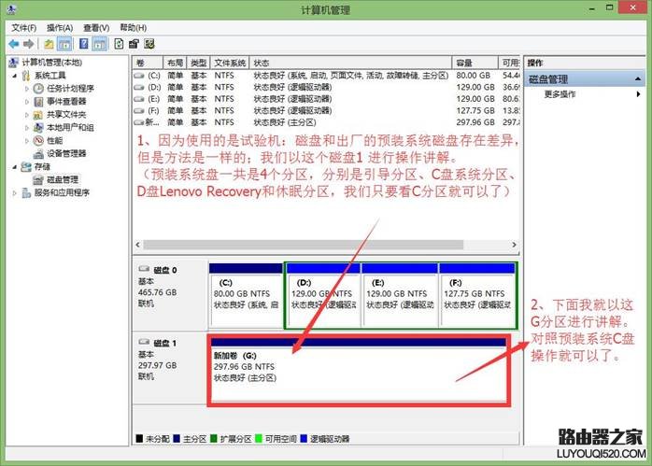The height and width of the screenshot is (466, 652).
Task: Click the 系统工具 icon in tree
Action: pos(26,76)
